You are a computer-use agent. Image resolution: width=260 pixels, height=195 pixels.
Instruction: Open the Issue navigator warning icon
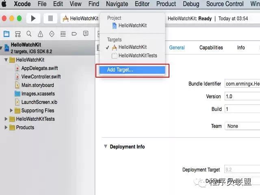40,34
